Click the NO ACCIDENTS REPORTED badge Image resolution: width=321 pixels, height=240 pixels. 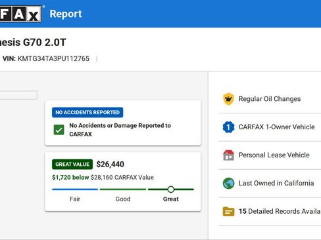tap(87, 112)
